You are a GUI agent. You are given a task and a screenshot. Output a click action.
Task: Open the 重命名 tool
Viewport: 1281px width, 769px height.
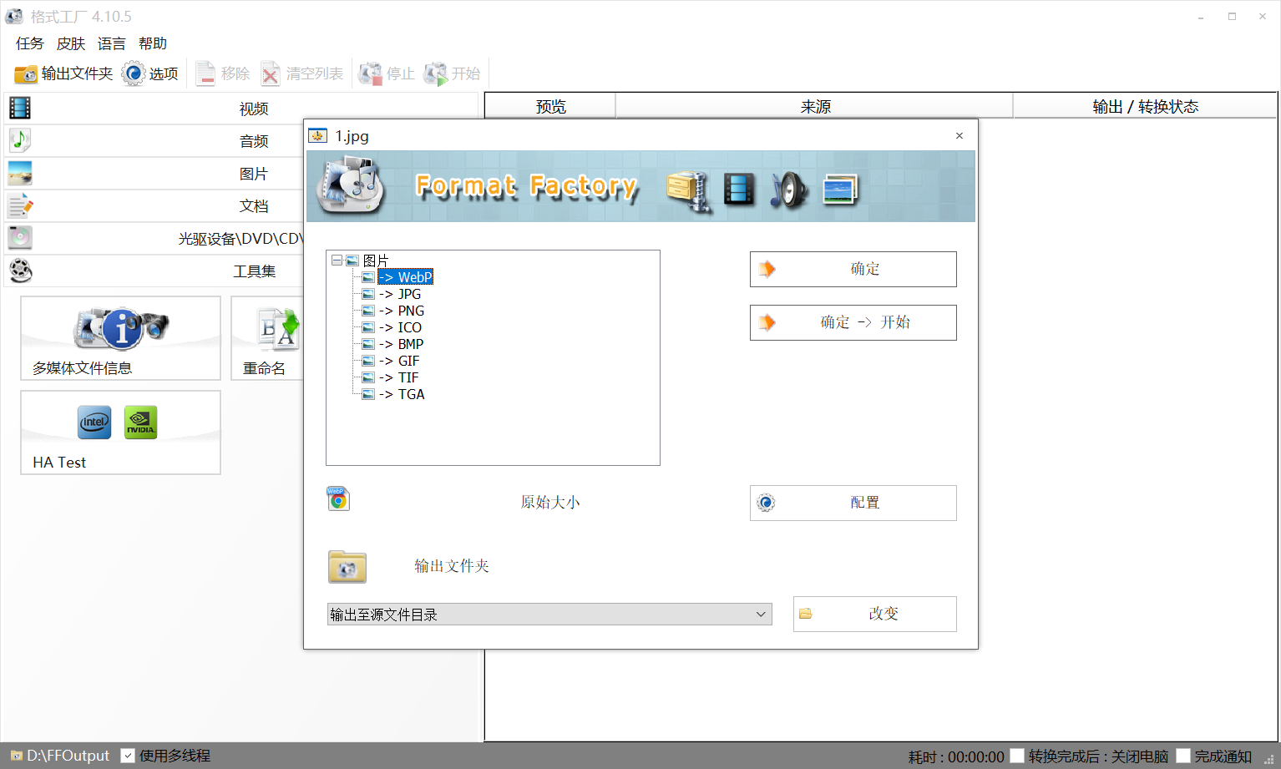click(x=268, y=338)
